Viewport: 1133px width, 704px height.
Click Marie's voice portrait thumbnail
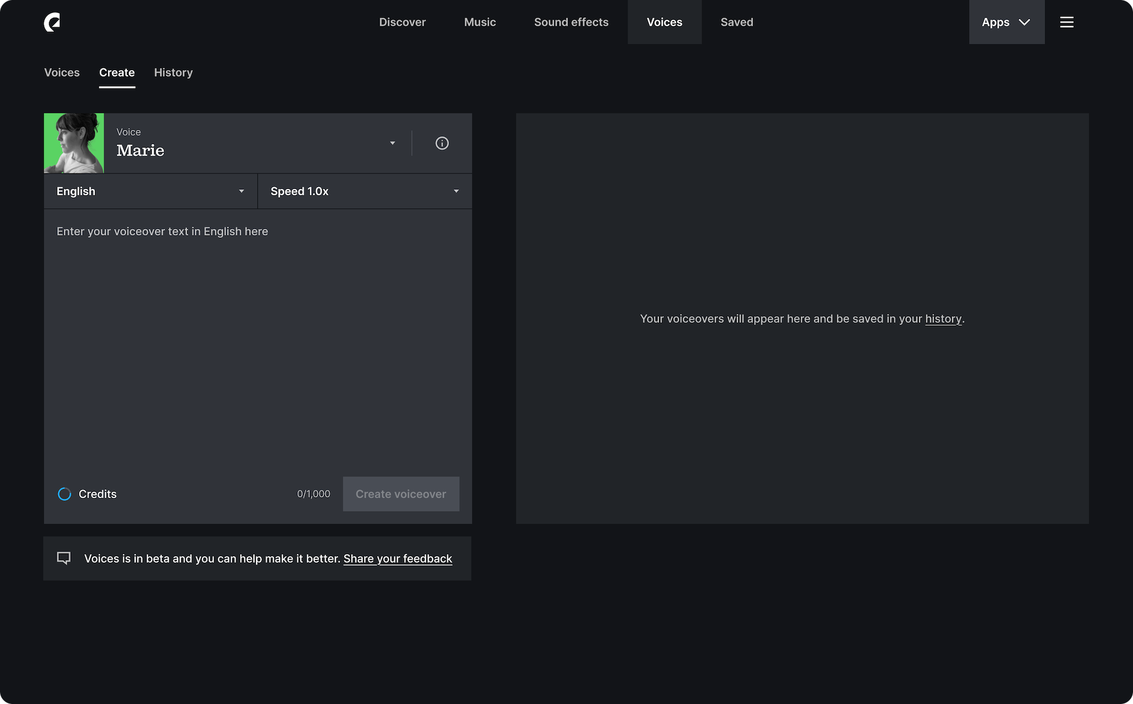pos(74,143)
